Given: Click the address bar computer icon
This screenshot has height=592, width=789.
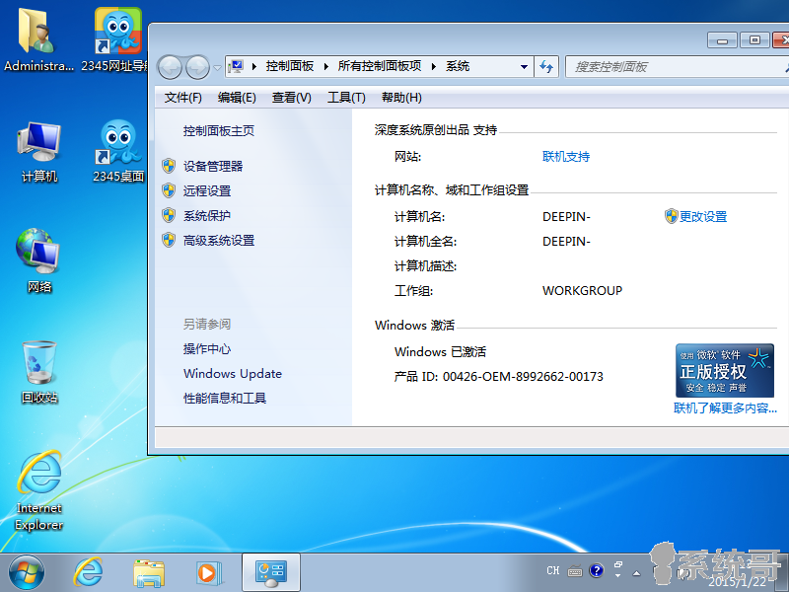Looking at the screenshot, I should (236, 66).
